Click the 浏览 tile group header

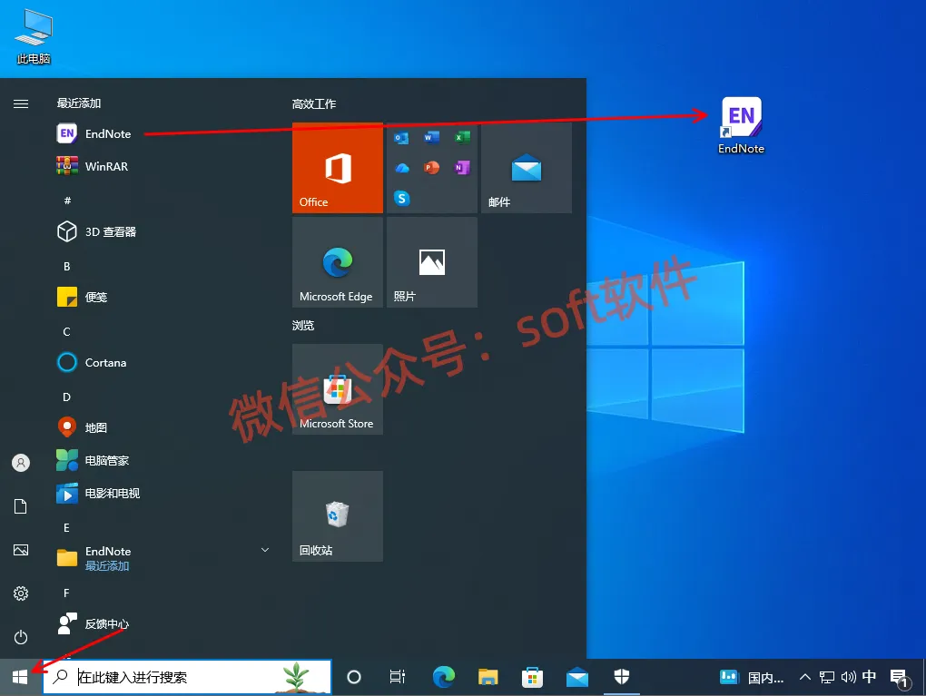(x=303, y=325)
